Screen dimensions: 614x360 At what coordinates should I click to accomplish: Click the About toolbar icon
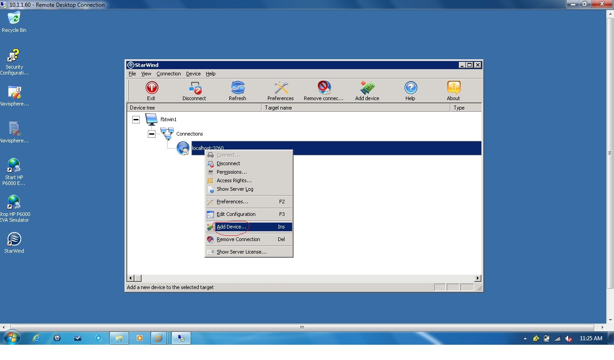point(453,90)
